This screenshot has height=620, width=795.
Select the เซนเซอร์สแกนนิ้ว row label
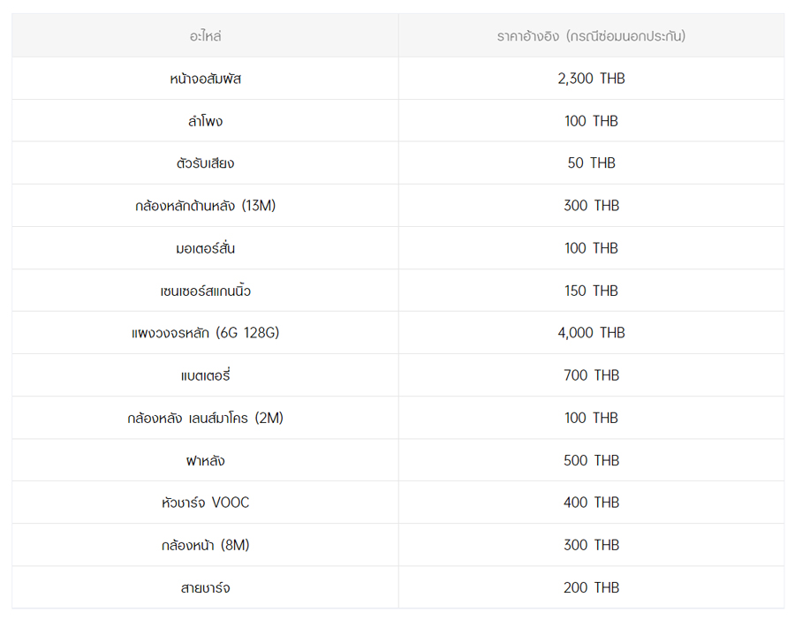[x=205, y=291]
